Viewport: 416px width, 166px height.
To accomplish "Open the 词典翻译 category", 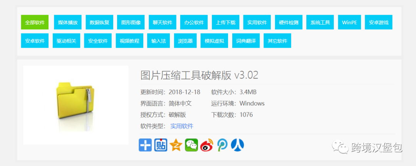I will click(x=246, y=41).
